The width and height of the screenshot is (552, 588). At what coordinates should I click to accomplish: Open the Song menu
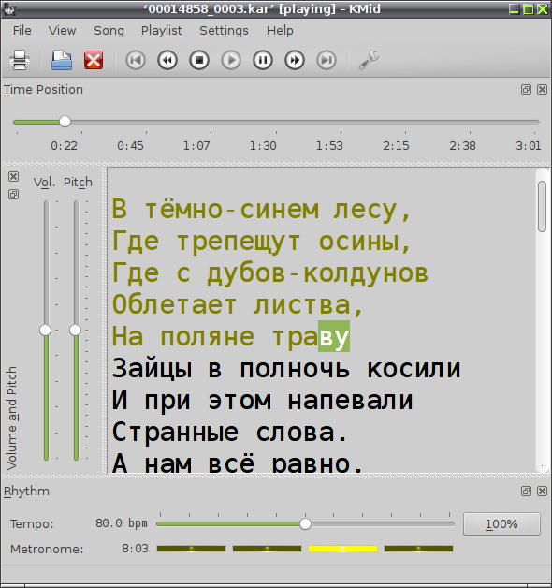tap(109, 30)
